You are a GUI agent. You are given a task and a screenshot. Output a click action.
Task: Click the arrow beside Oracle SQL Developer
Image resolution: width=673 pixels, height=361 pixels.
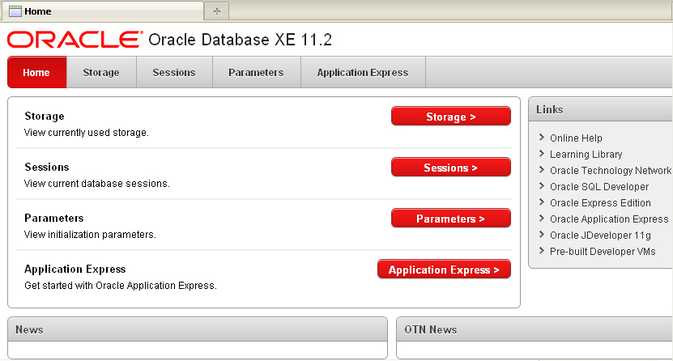coord(541,186)
